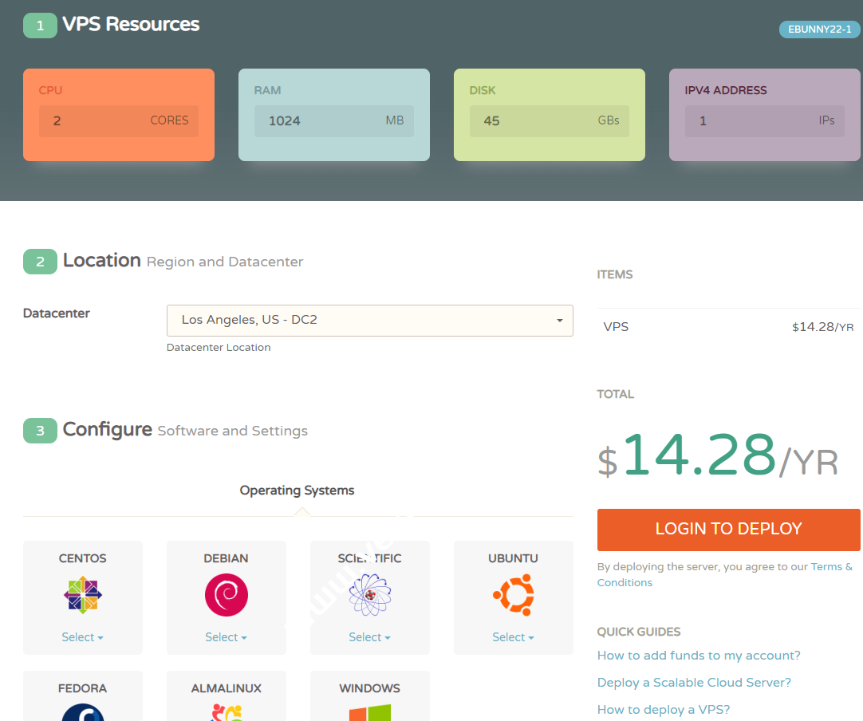
Task: Open the Datacenter location dropdown
Action: pyautogui.click(x=369, y=320)
